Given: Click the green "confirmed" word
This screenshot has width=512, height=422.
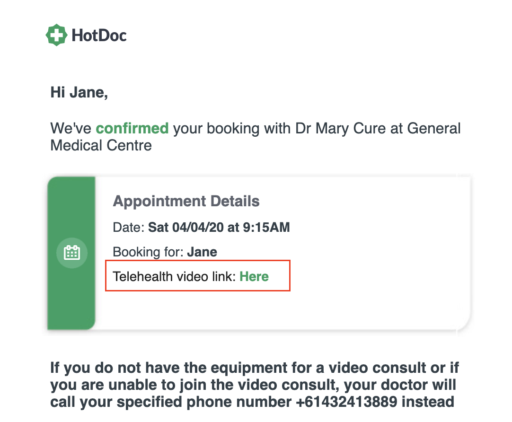Looking at the screenshot, I should point(132,128).
